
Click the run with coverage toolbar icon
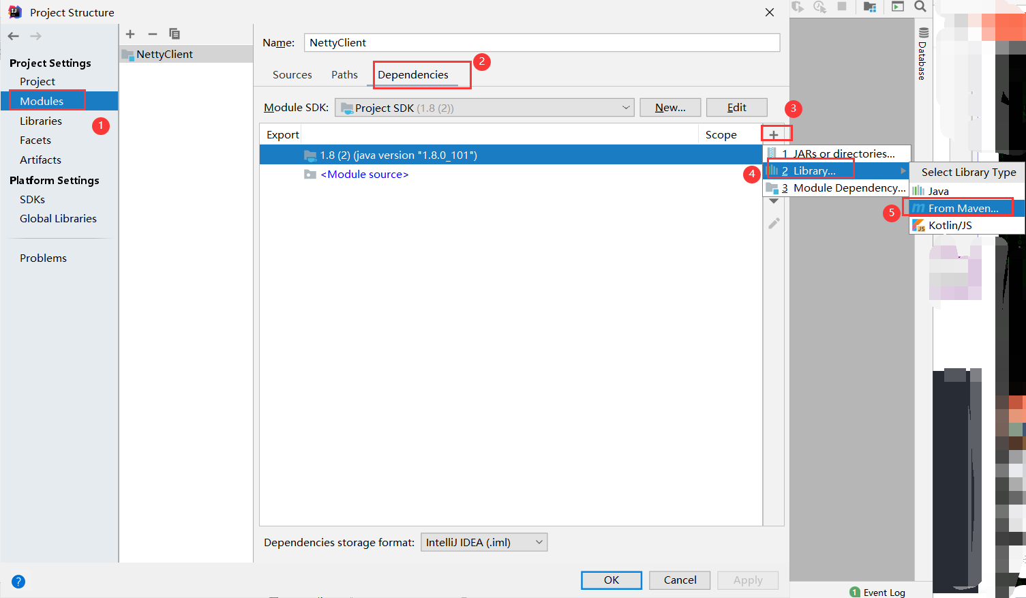pyautogui.click(x=798, y=7)
